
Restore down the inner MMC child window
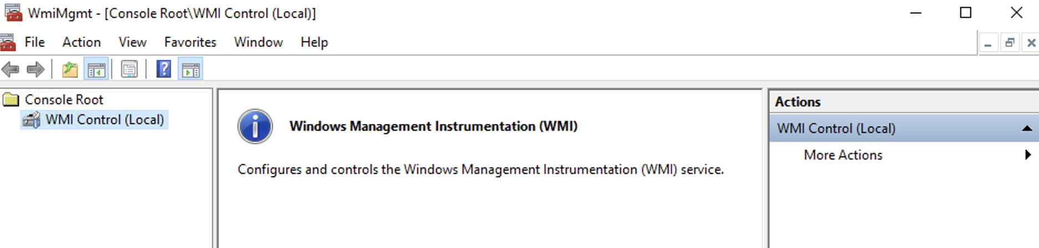(x=1010, y=43)
